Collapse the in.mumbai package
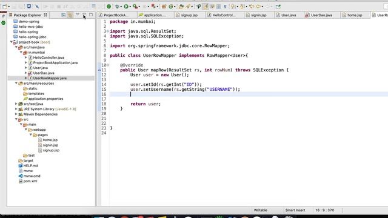Viewport: 388px width, 218px height. pyautogui.click(x=21, y=53)
